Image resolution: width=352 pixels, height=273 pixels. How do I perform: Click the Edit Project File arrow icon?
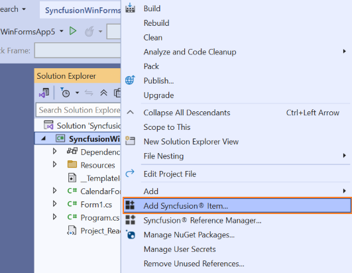pyautogui.click(x=130, y=173)
